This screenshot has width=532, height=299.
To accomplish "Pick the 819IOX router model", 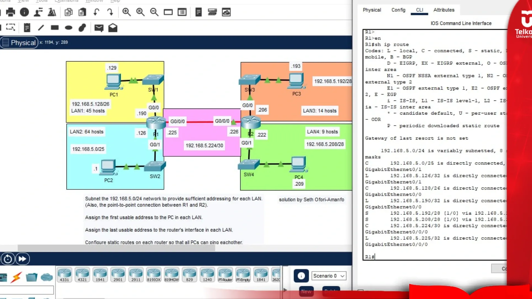I will (x=154, y=275).
